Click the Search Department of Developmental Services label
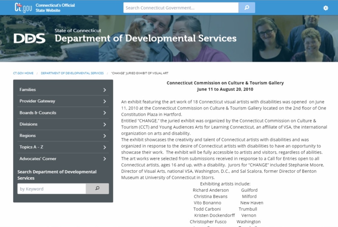Viewport: 338px width, 227px height. 57,175
